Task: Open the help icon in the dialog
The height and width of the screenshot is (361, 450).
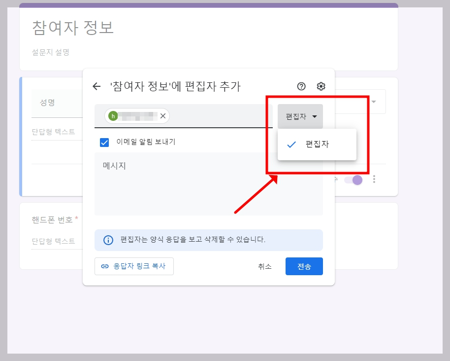Action: (x=301, y=86)
